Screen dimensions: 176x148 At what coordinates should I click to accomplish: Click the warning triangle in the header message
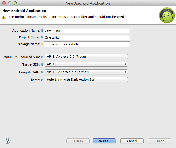point(4,17)
